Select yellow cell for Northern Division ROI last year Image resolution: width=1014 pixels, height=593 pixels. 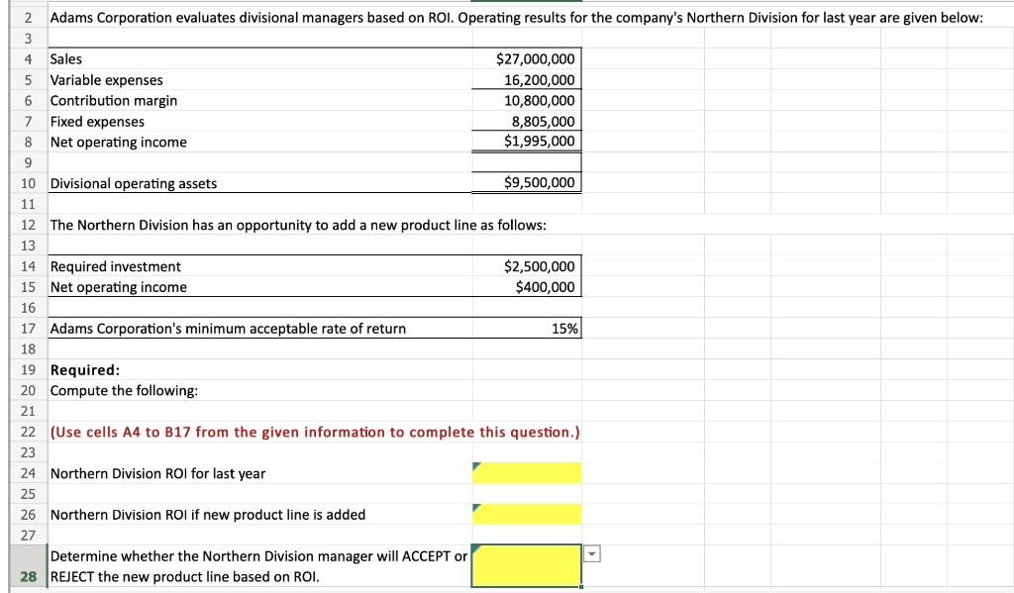526,473
